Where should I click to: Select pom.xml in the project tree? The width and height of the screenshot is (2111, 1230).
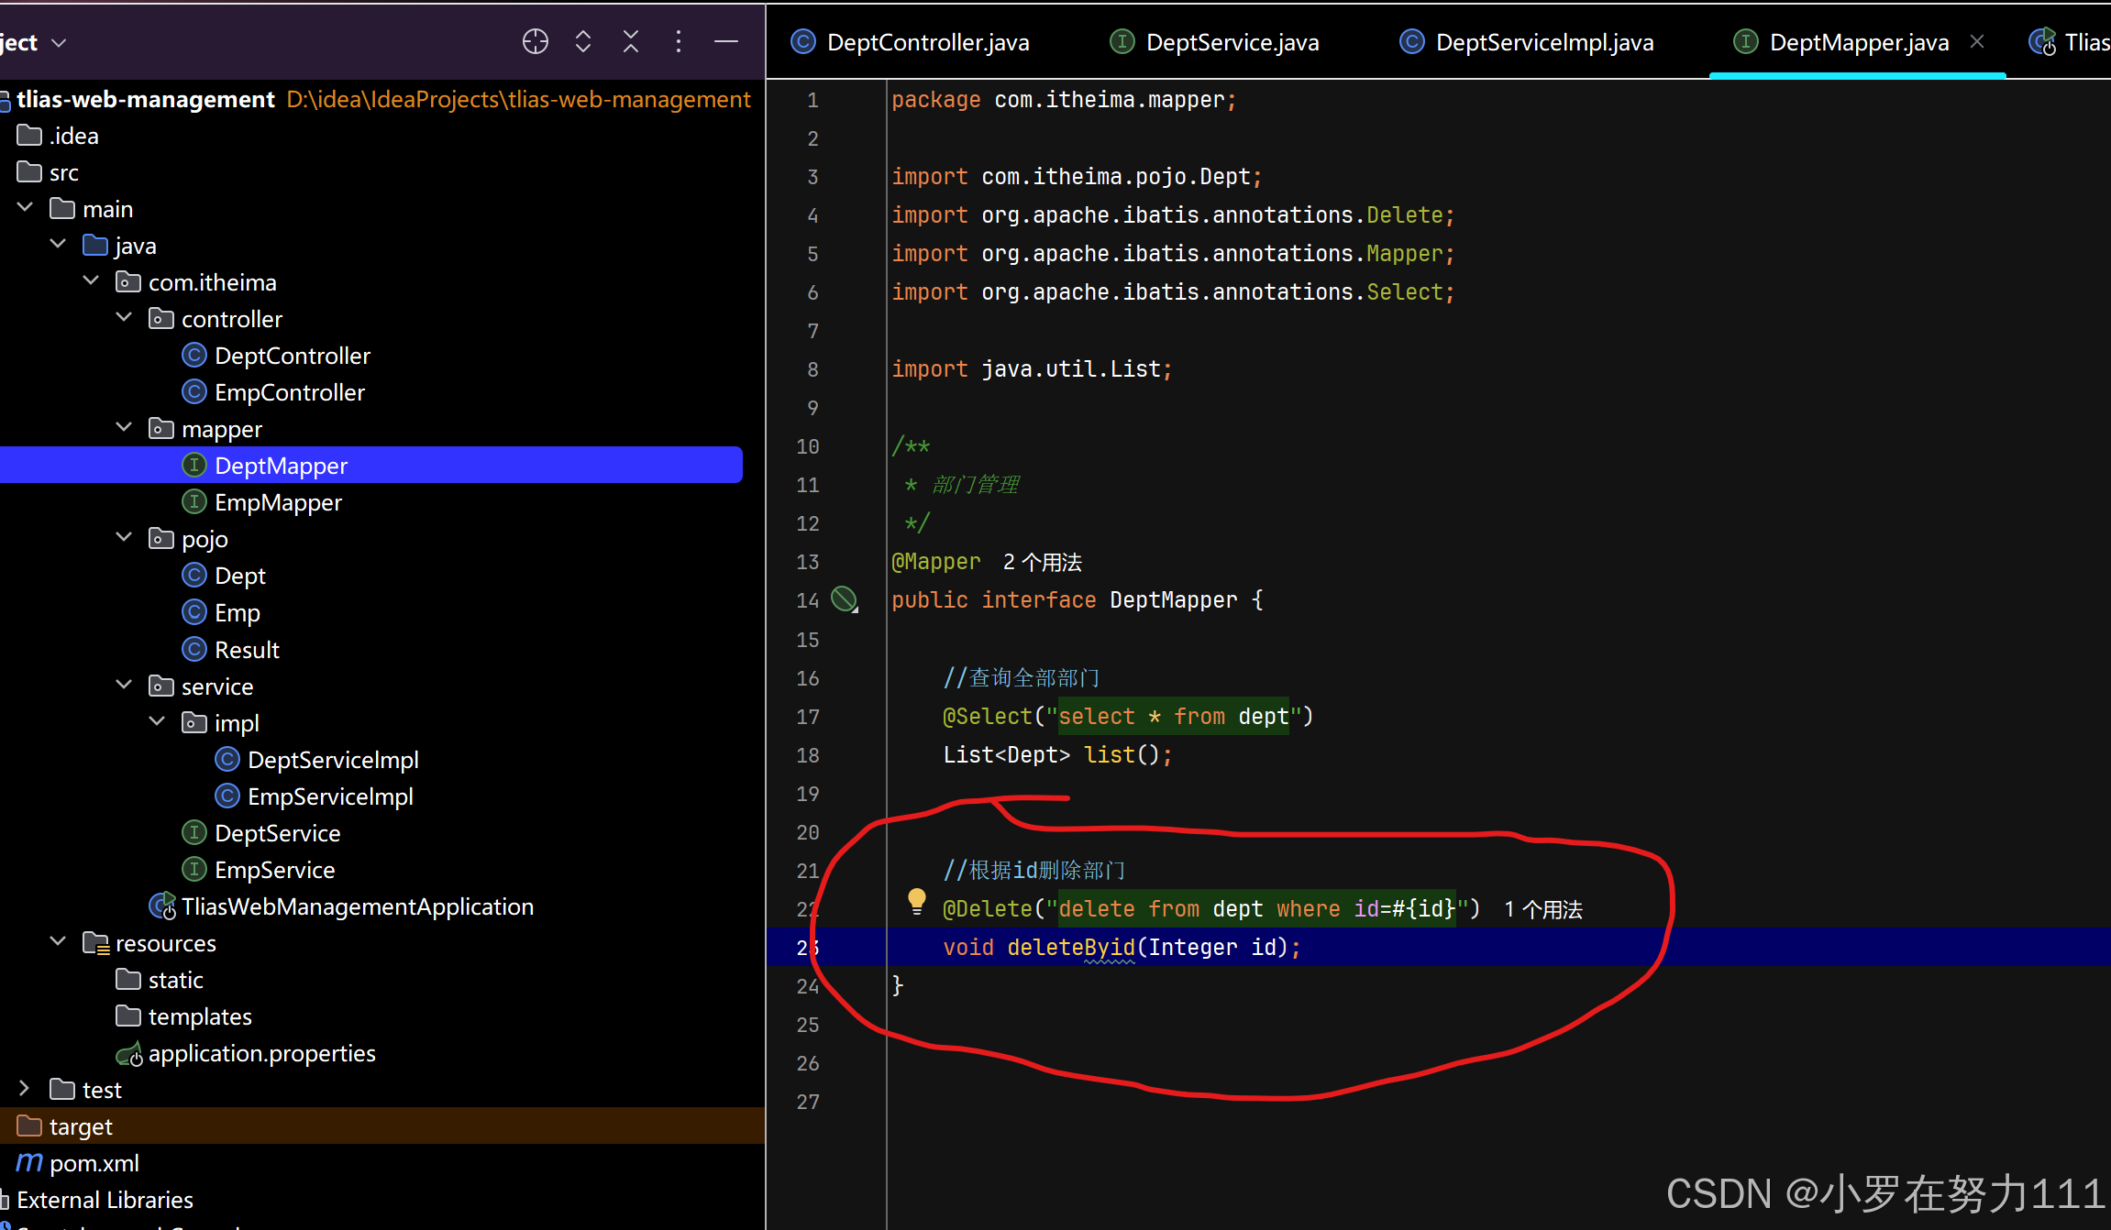pos(94,1163)
